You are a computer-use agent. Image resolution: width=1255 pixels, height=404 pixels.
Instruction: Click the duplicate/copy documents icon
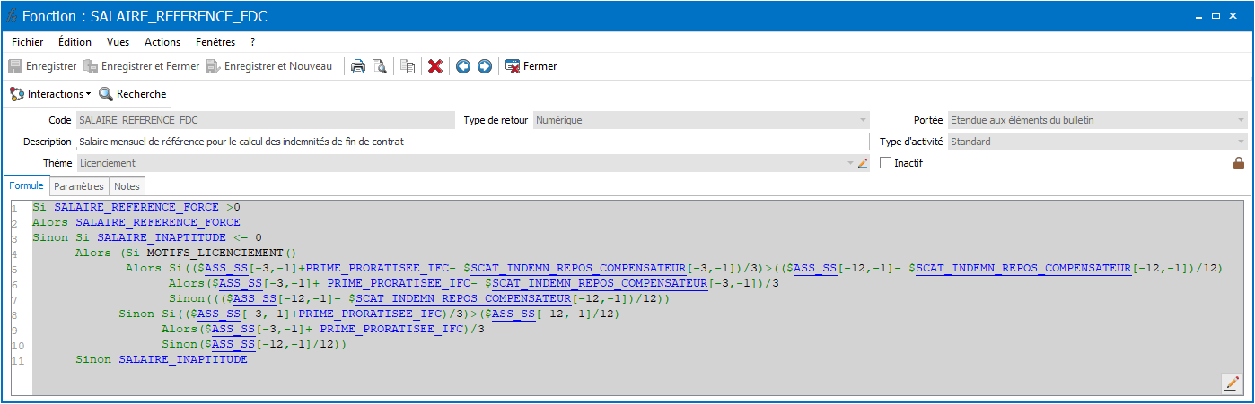[408, 66]
